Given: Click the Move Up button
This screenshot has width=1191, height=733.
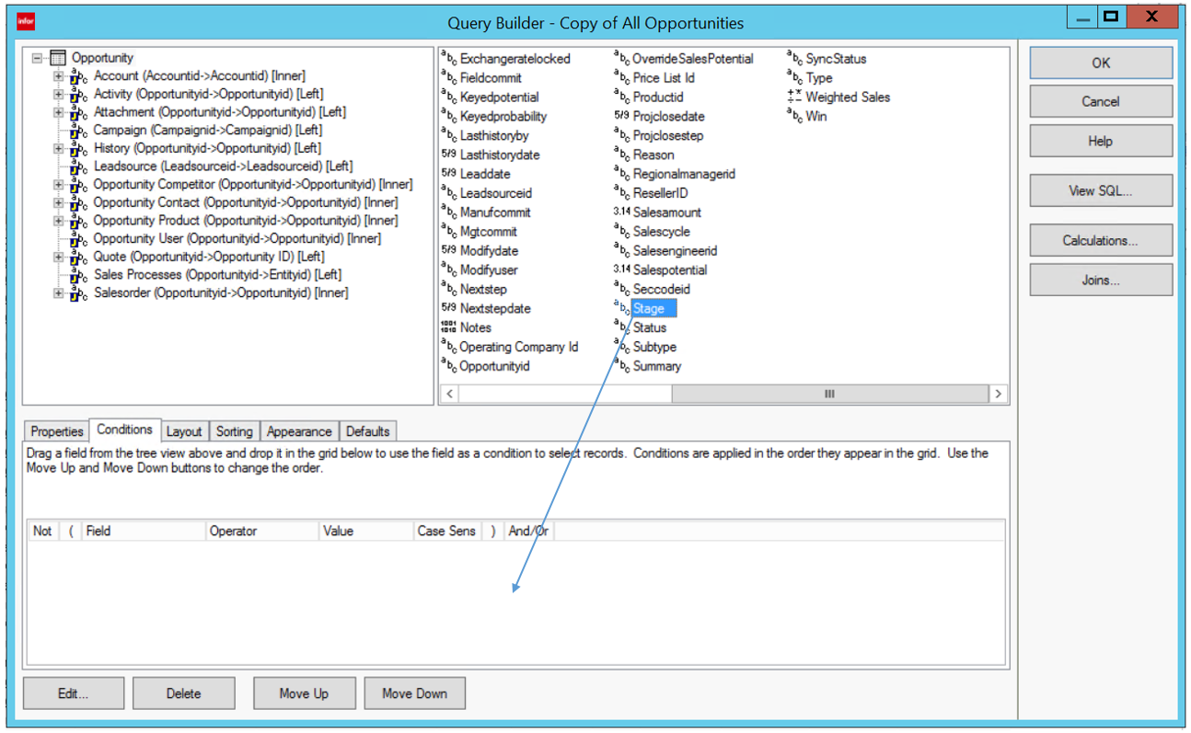Looking at the screenshot, I should coord(304,693).
